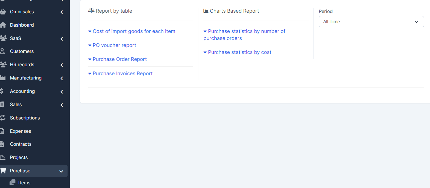Collapse the Purchase menu chevron

tap(61, 171)
